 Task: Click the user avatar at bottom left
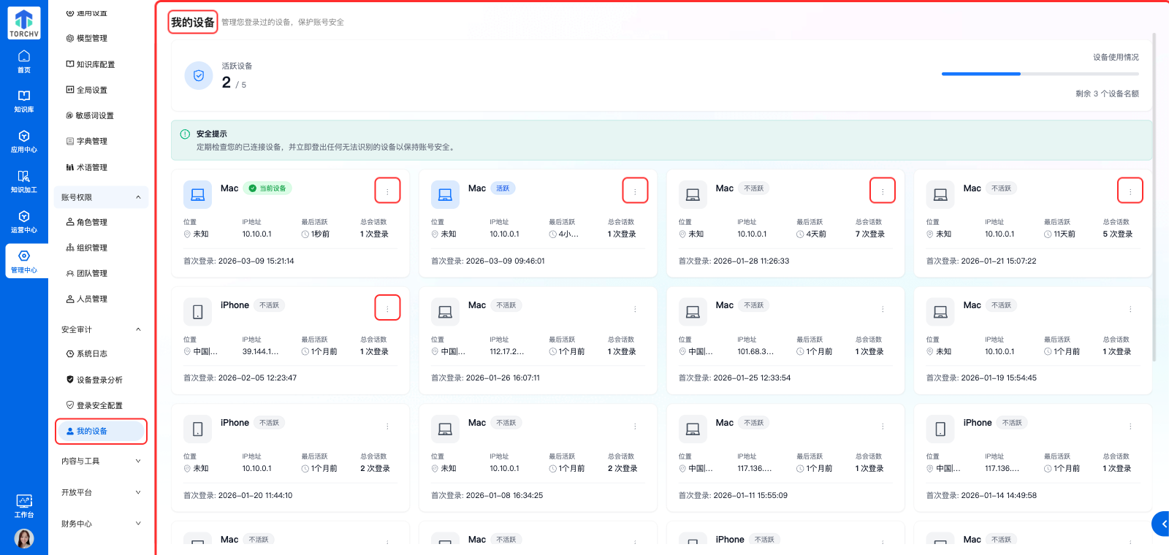[x=24, y=538]
